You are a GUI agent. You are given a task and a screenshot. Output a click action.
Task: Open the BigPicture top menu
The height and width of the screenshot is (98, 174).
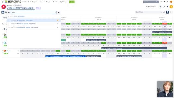63,2
